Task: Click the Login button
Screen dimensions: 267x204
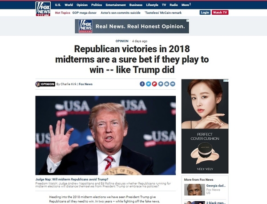Action: point(205,12)
